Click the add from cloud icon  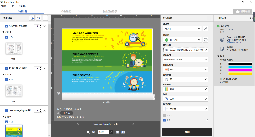38,18
